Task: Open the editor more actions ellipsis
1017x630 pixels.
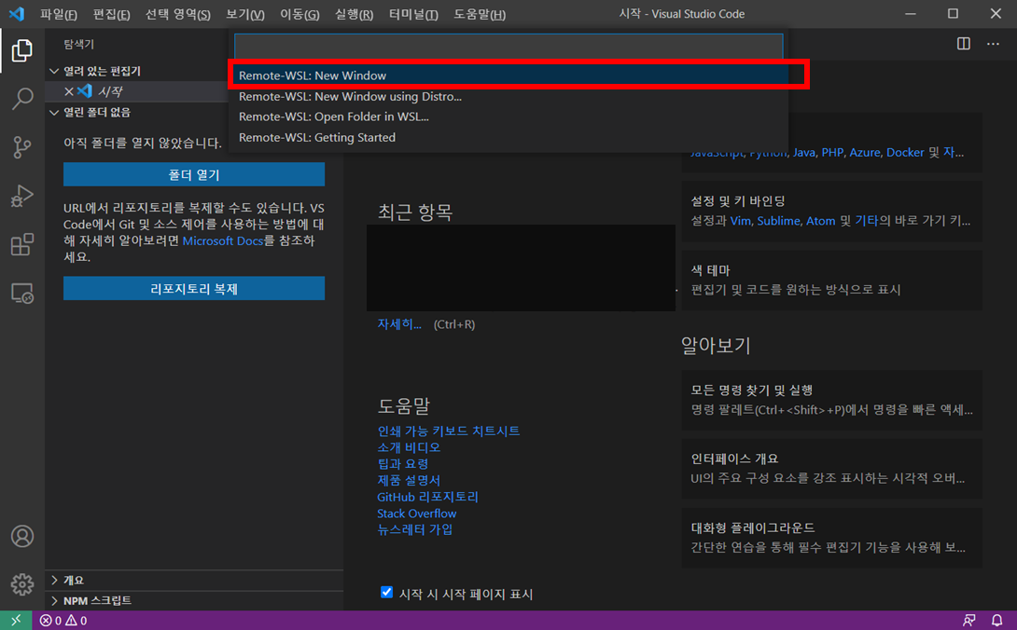Action: 993,44
